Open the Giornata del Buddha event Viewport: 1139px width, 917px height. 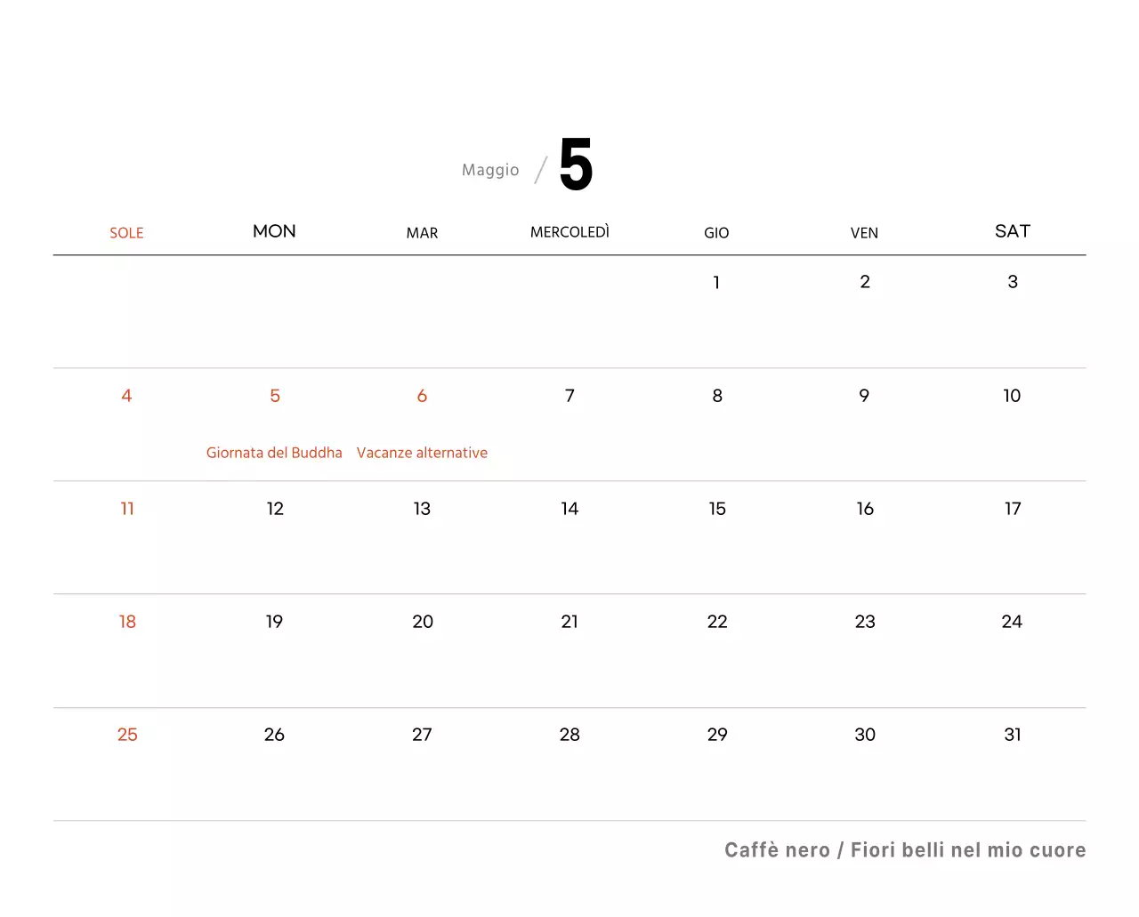click(x=274, y=453)
